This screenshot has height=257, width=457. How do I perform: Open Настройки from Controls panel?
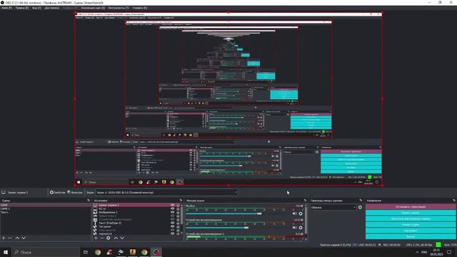411,231
